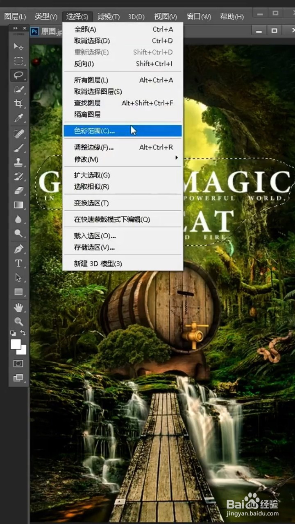The width and height of the screenshot is (295, 524).
Task: Choose 变换选区(T) transform selection
Action: 123,203
